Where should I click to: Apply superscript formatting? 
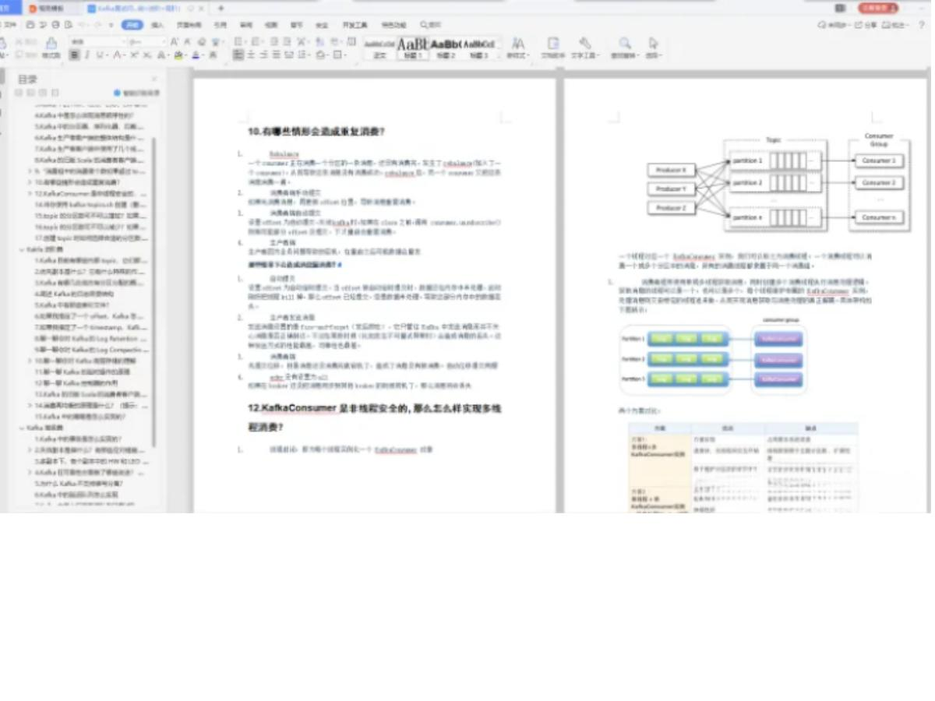click(134, 55)
